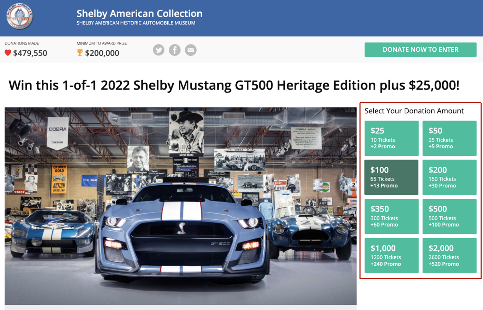Choose the $1,000 donation tier
Image resolution: width=483 pixels, height=310 pixels.
point(391,256)
